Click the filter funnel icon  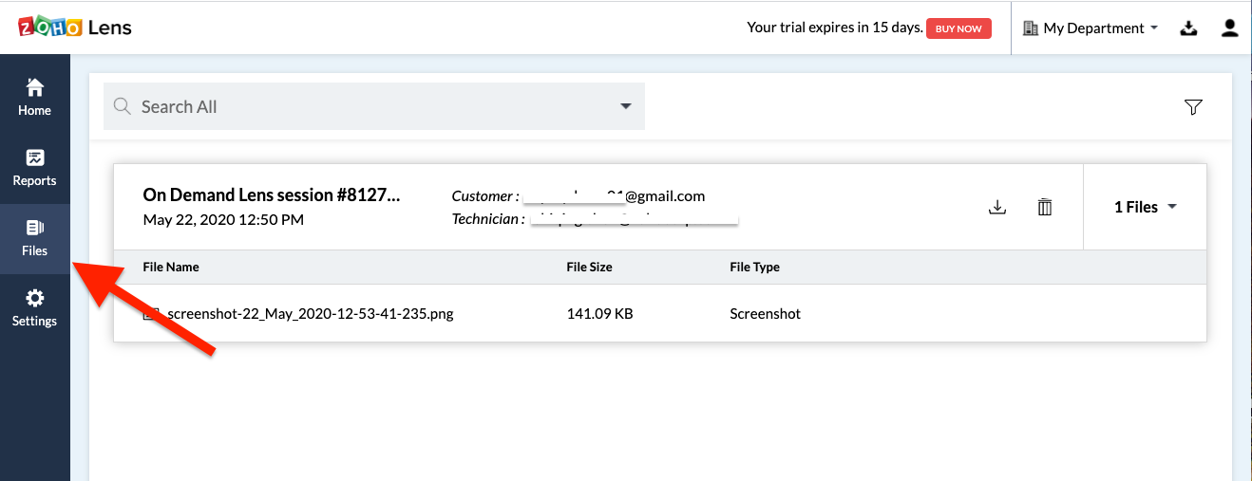tap(1194, 107)
